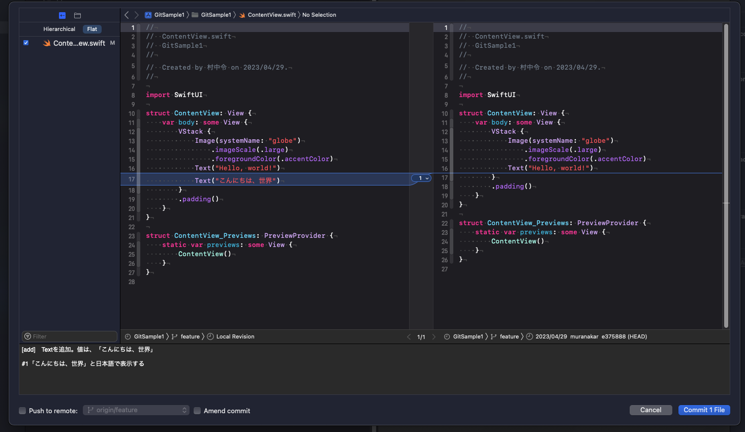This screenshot has height=432, width=745.
Task: Enable Push to remote option
Action: (x=22, y=410)
